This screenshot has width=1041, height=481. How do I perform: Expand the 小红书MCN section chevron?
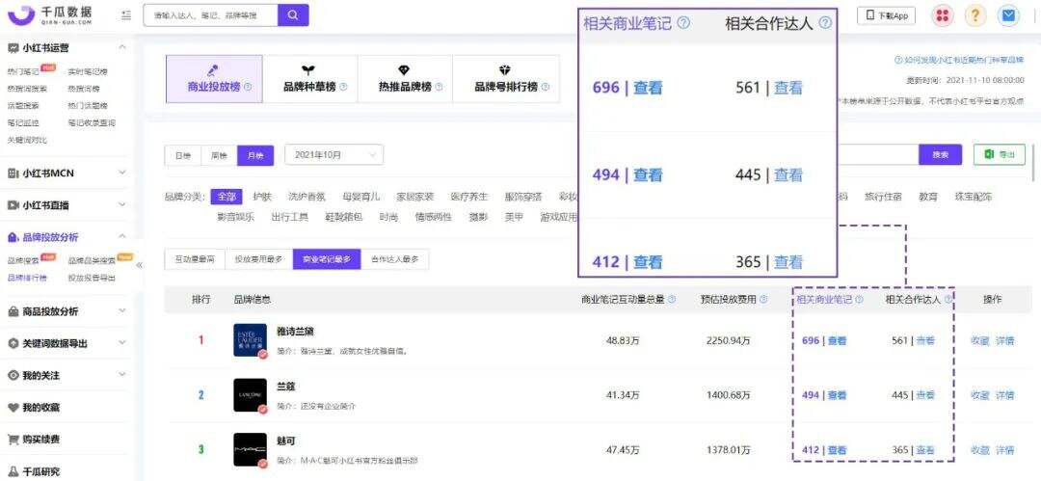122,173
